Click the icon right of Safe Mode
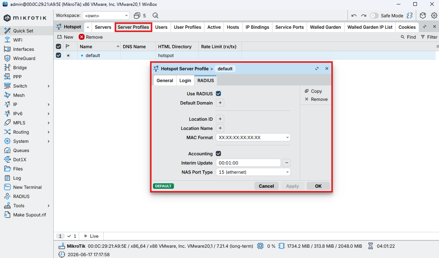Image resolution: width=439 pixels, height=258 pixels. click(410, 16)
